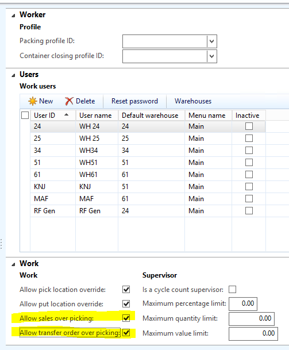Mark user 34 as inactive
Viewport: 289px width, 350px height.
tap(249, 150)
